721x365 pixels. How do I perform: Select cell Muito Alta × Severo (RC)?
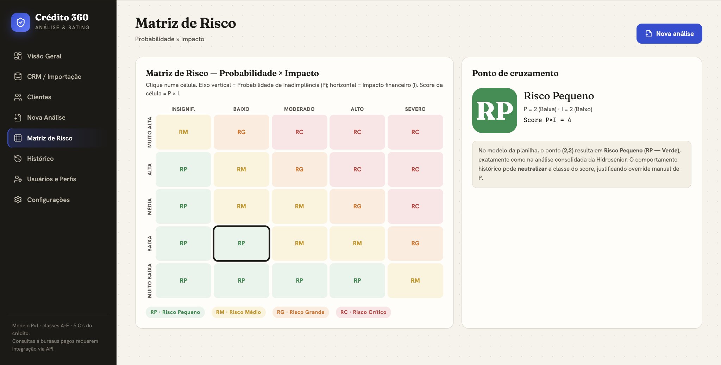(415, 132)
